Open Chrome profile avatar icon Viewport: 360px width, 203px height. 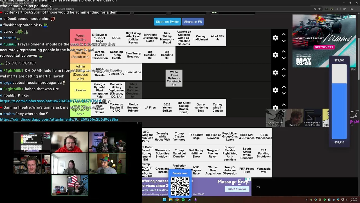pyautogui.click(x=352, y=9)
